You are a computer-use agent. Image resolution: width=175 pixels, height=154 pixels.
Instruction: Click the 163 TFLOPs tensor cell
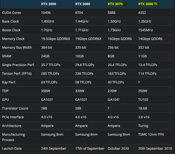(x=117, y=74)
